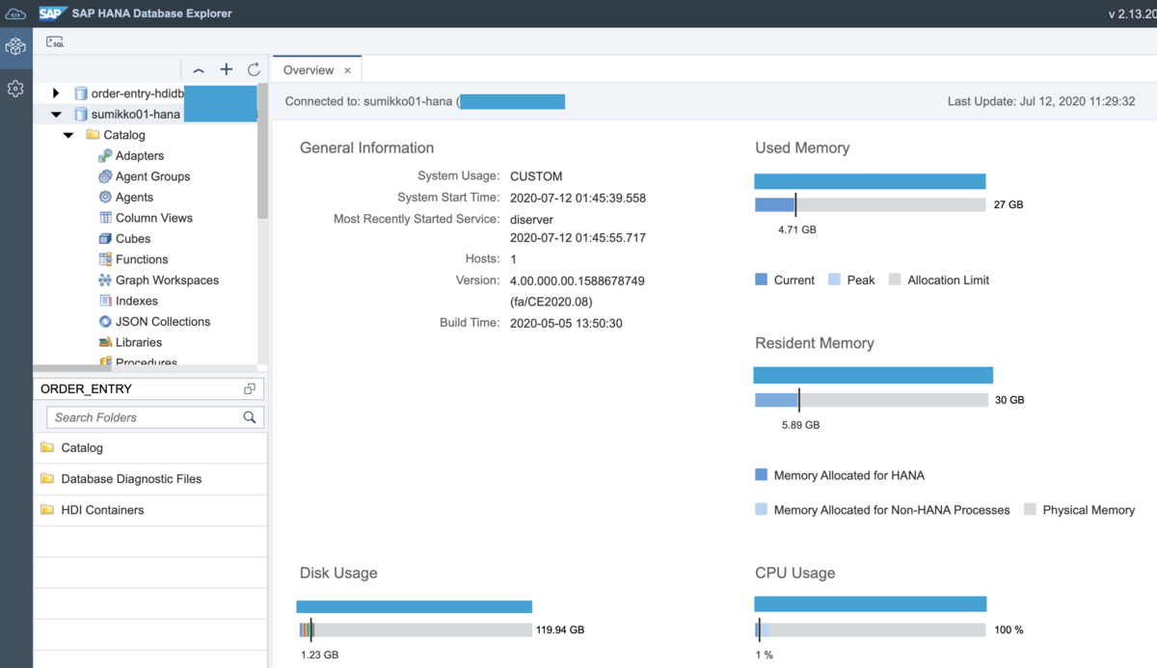The width and height of the screenshot is (1157, 668).
Task: Close the Overview tab
Action: tap(348, 70)
